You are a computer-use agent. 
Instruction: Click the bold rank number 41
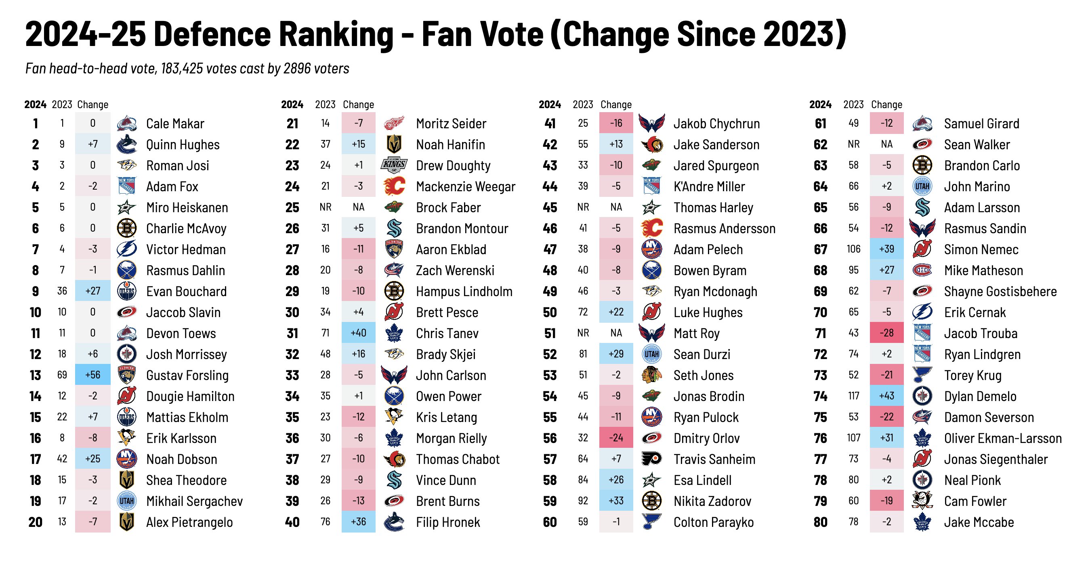click(x=550, y=123)
